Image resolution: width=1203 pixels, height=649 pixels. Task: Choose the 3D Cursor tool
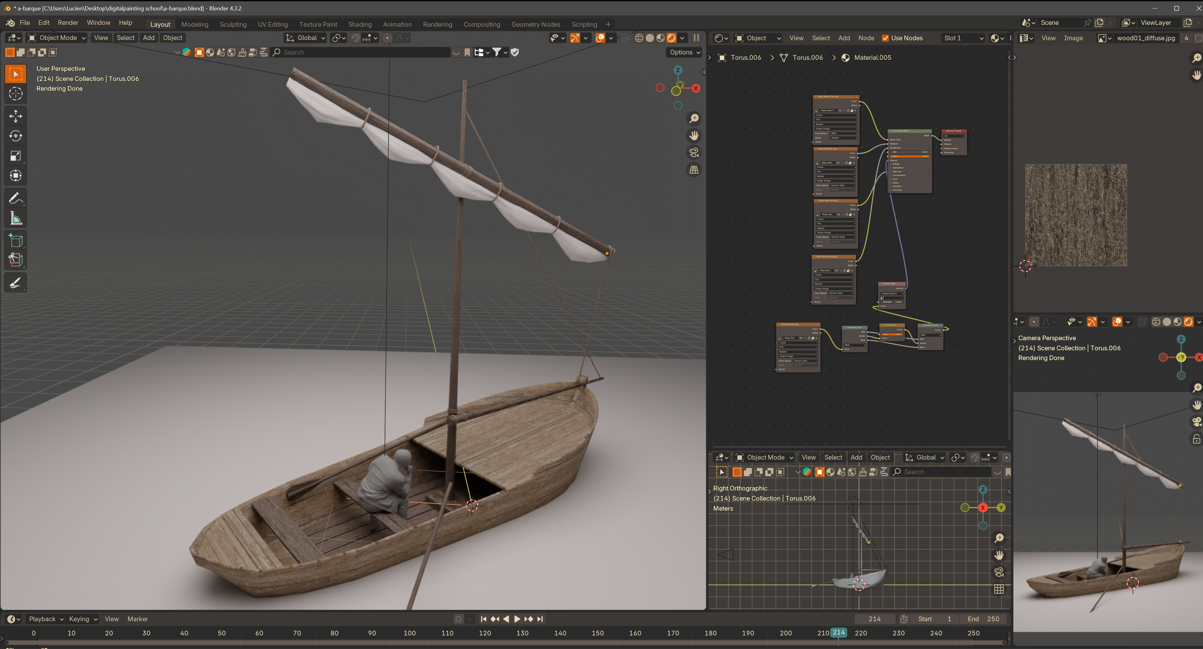click(15, 94)
